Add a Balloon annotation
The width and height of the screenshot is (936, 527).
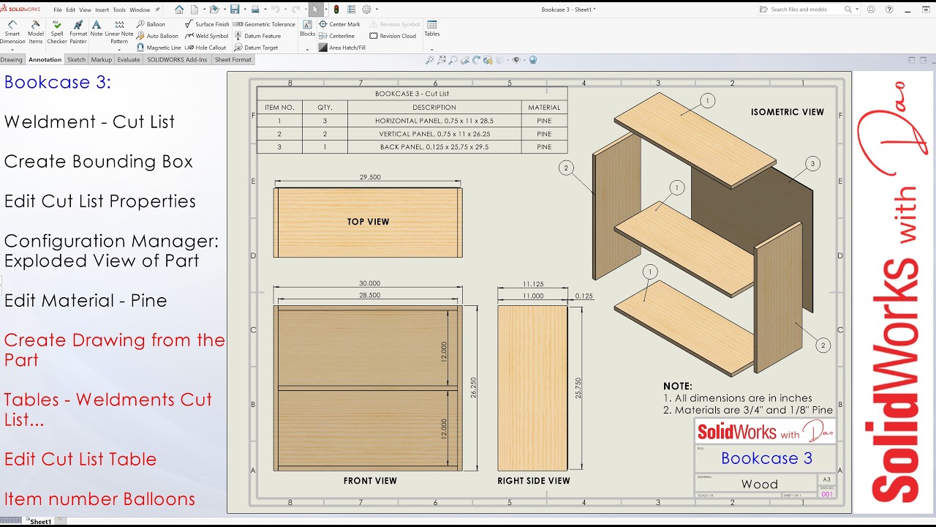151,24
